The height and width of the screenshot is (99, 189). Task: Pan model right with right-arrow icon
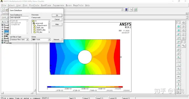point(179,80)
